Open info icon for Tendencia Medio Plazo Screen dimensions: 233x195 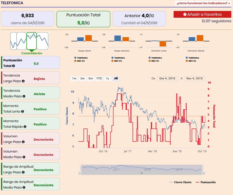(24, 96)
